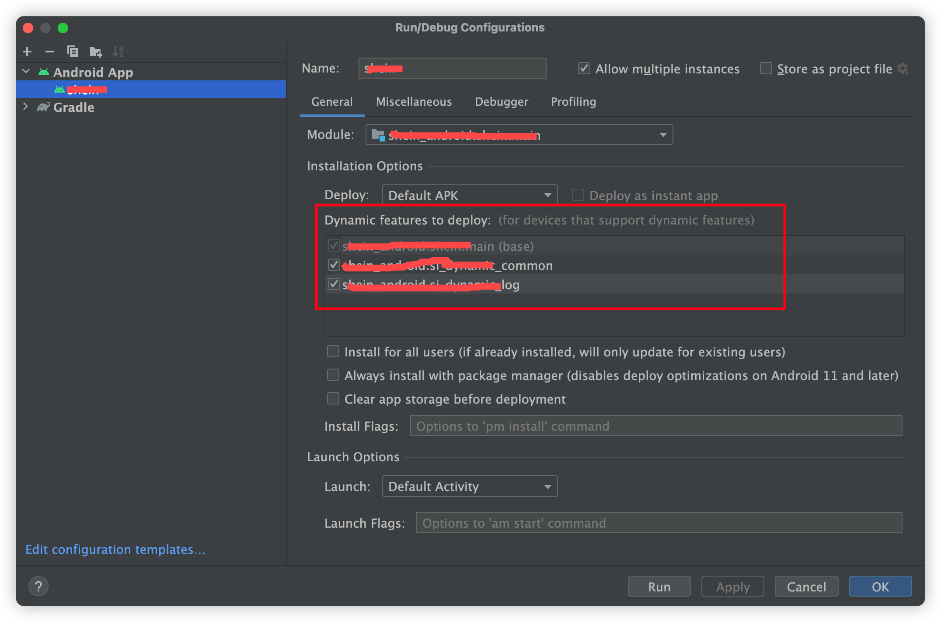Viewport: 941px width, 622px height.
Task: Open the Launch Default Activity dropdown
Action: (x=470, y=486)
